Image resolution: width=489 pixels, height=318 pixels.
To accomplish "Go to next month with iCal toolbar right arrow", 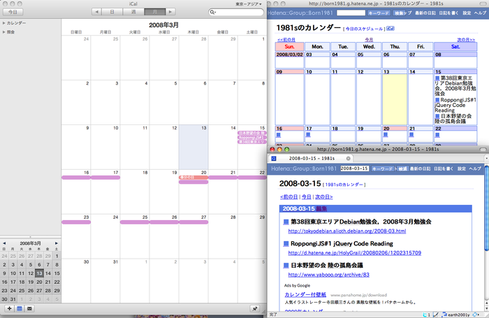I will pos(170,12).
